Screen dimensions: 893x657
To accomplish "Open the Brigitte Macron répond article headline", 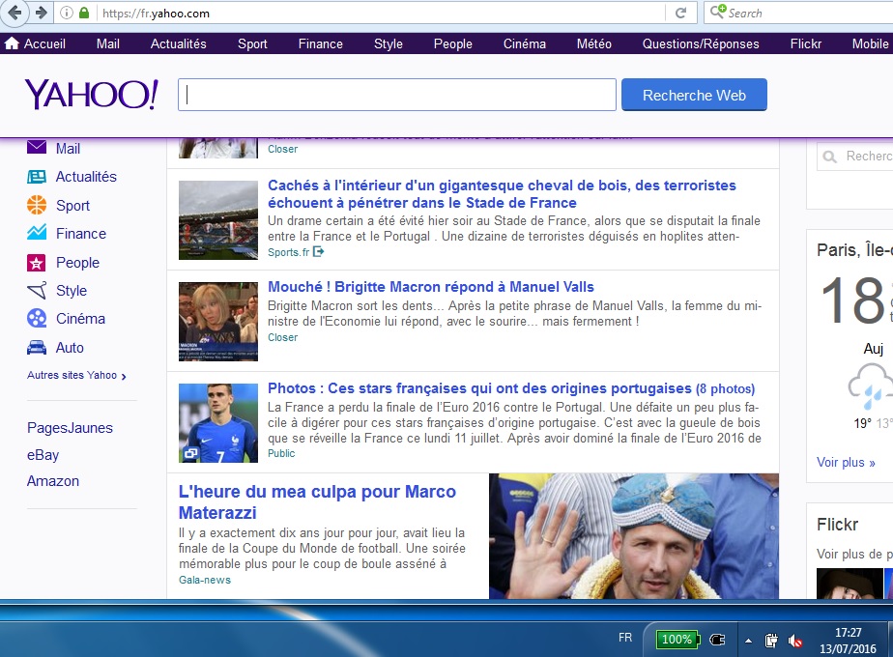I will pos(431,286).
